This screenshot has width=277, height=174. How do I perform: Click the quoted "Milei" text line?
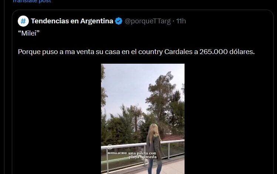(28, 33)
